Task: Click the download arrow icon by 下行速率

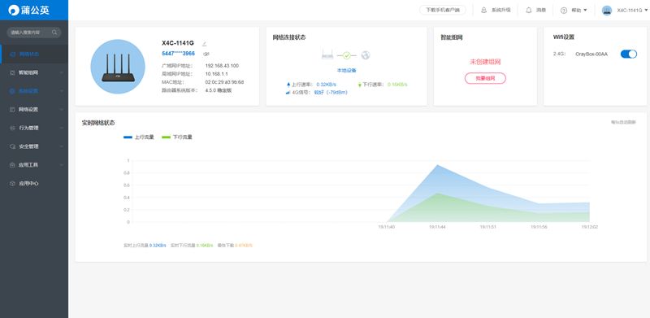Action: [359, 85]
